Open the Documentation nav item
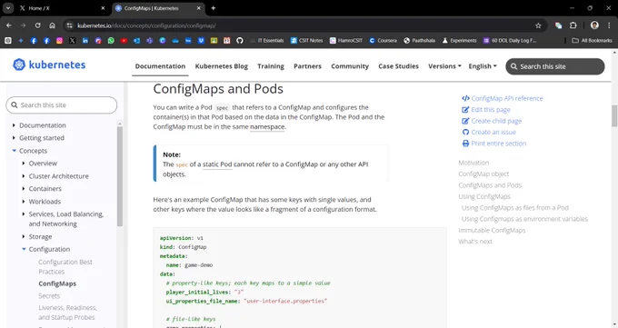 [x=160, y=66]
